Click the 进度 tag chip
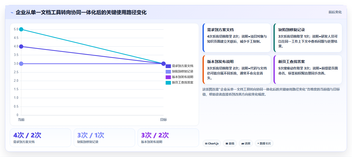 click(246, 143)
